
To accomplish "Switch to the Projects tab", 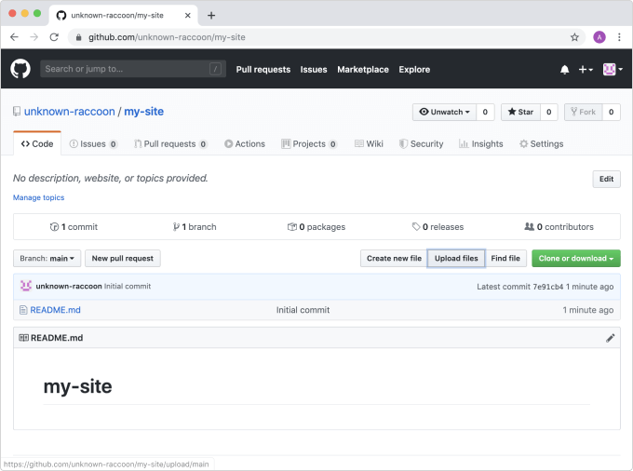I will point(309,143).
